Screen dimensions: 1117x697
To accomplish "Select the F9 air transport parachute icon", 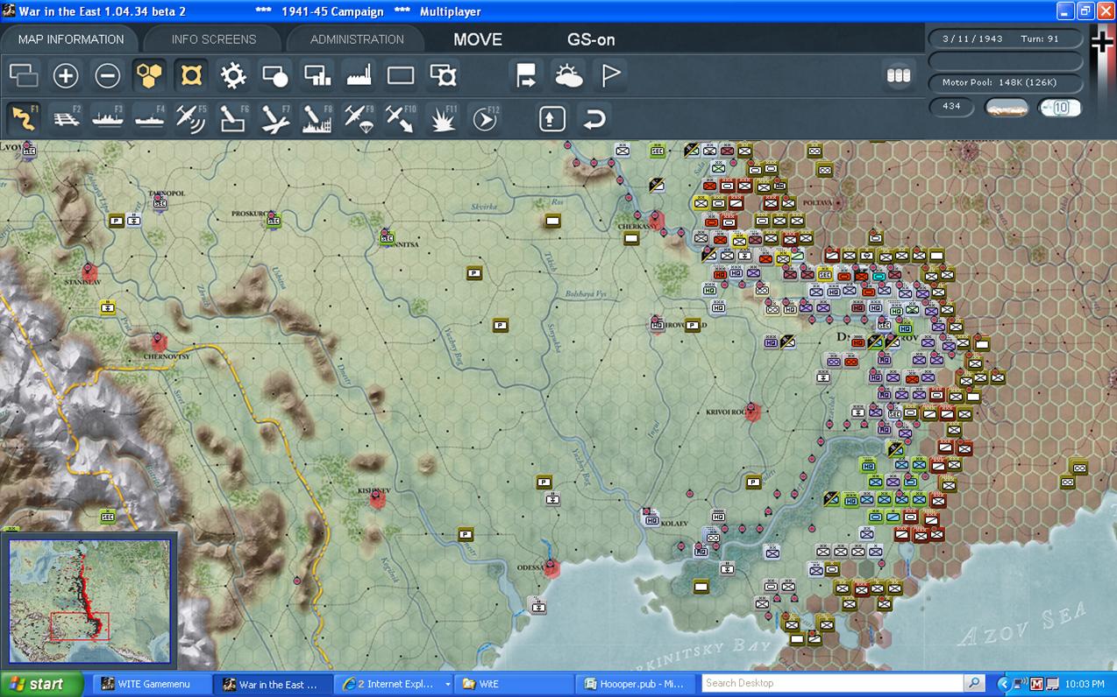I will [x=359, y=118].
